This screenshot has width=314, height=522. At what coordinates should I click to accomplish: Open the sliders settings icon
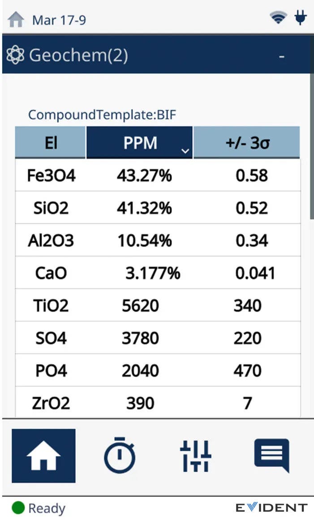tap(196, 456)
